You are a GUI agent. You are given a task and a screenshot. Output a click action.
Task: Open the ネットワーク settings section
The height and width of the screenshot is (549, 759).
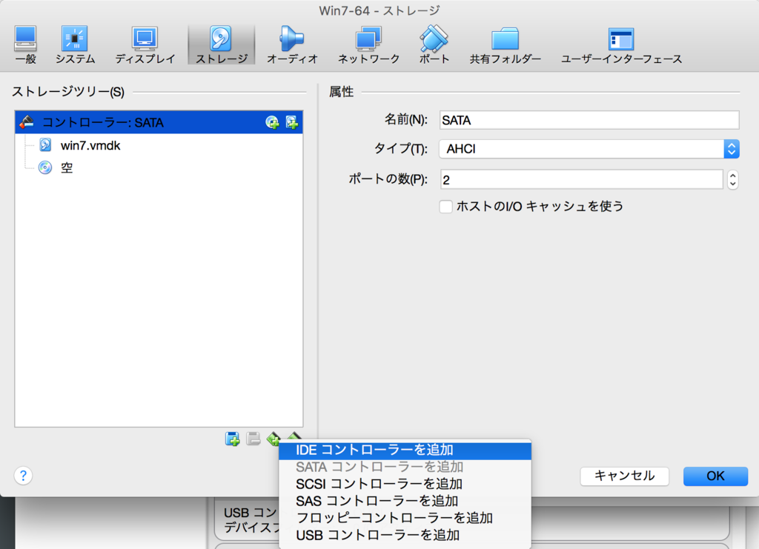[368, 45]
